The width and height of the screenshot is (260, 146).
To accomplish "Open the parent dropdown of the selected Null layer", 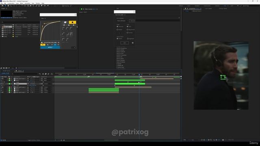I will click(x=48, y=84).
